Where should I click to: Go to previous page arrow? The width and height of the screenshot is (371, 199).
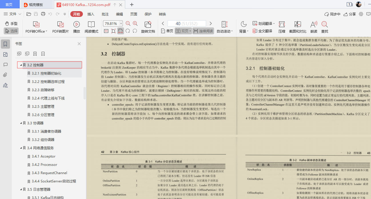(x=163, y=23)
